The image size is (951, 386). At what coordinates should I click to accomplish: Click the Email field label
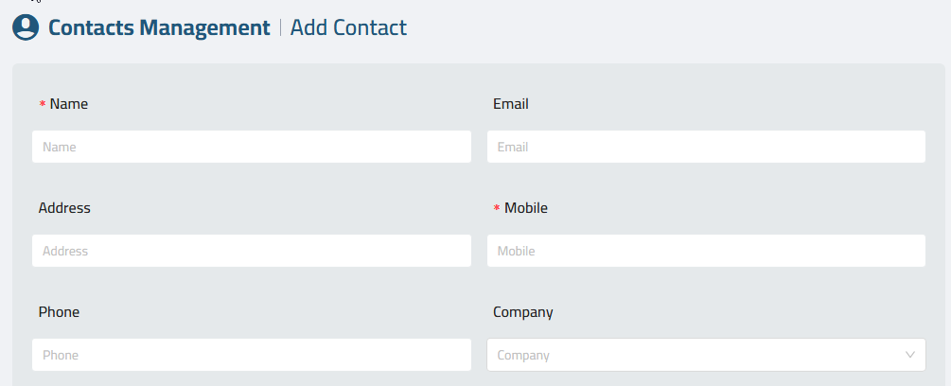click(511, 104)
